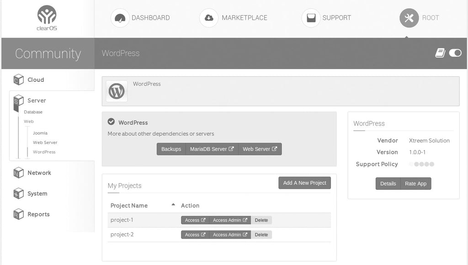Click the project-1 name cell
468x265 pixels.
tap(122, 220)
